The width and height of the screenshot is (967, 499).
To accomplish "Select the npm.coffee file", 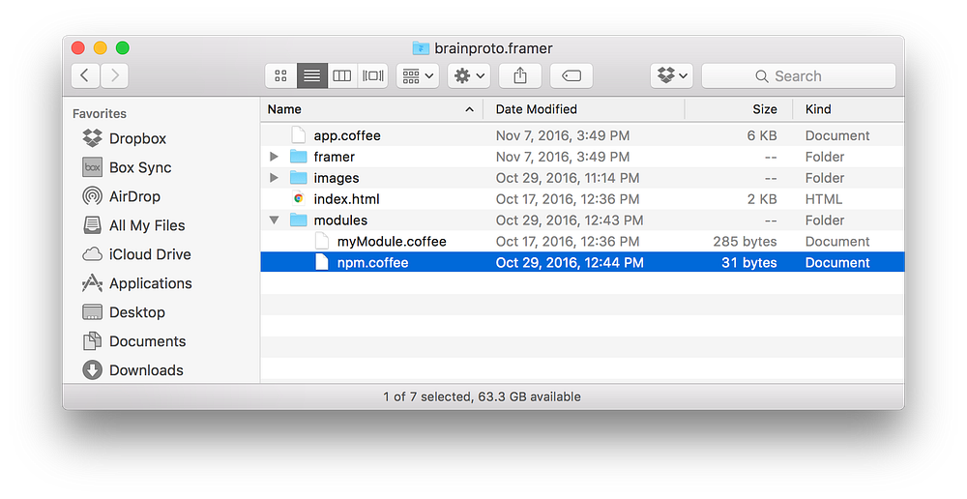I will 582,263.
